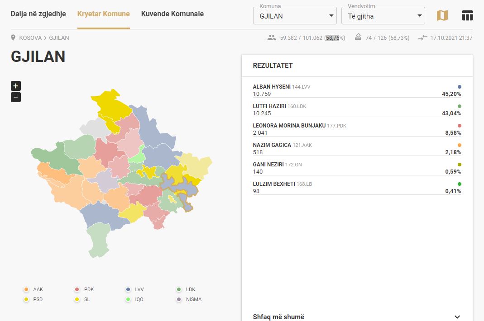Image resolution: width=484 pixels, height=321 pixels.
Task: Open the Komuna dropdown showing GJILAN
Action: [x=295, y=16]
